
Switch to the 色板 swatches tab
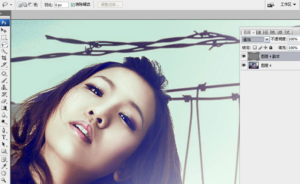coord(280,33)
